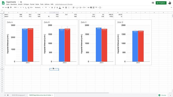Open vertical align dropdown

[x=77, y=7]
